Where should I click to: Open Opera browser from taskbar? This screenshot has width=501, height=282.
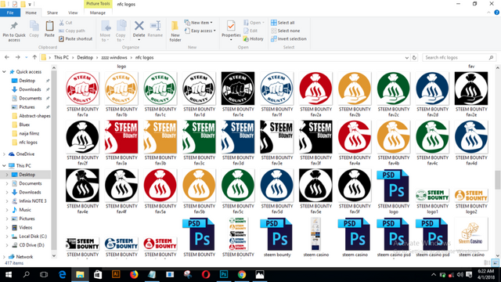pyautogui.click(x=206, y=275)
